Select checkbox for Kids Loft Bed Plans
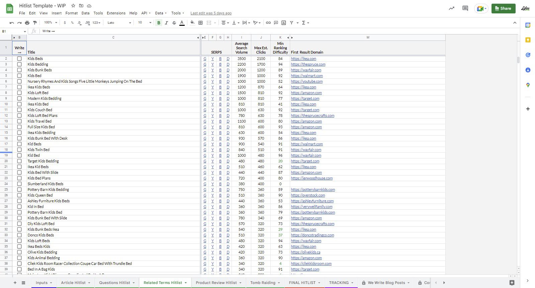 19,116
